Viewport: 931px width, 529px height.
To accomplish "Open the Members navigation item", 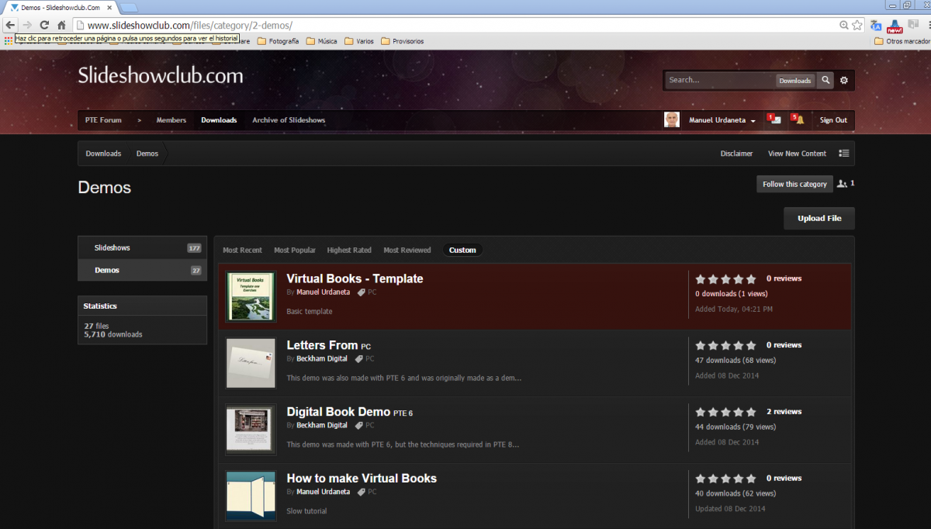I will 171,120.
